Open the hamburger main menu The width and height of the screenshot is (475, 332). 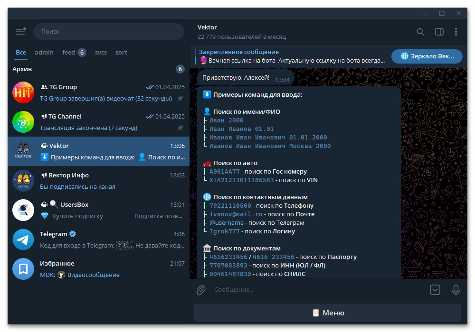20,31
